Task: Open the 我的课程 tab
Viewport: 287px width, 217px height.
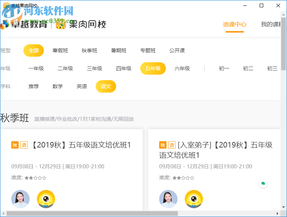Action: [271, 25]
